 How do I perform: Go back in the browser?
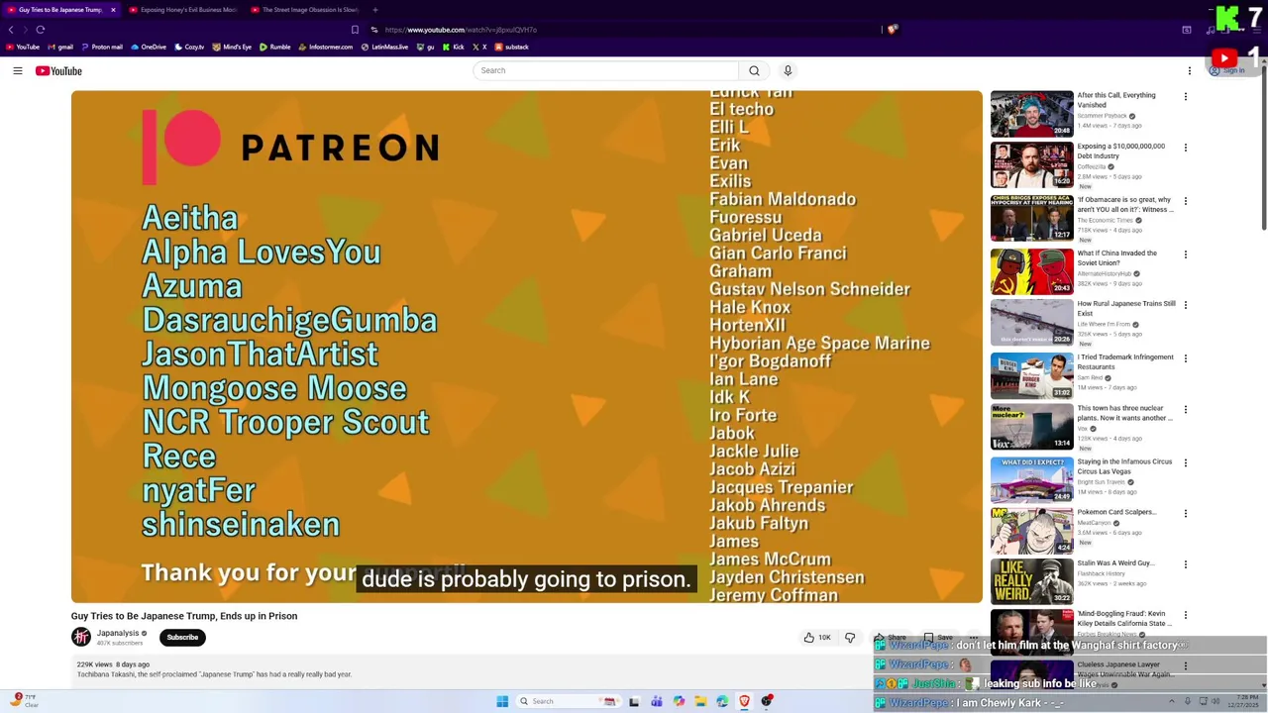[x=11, y=30]
